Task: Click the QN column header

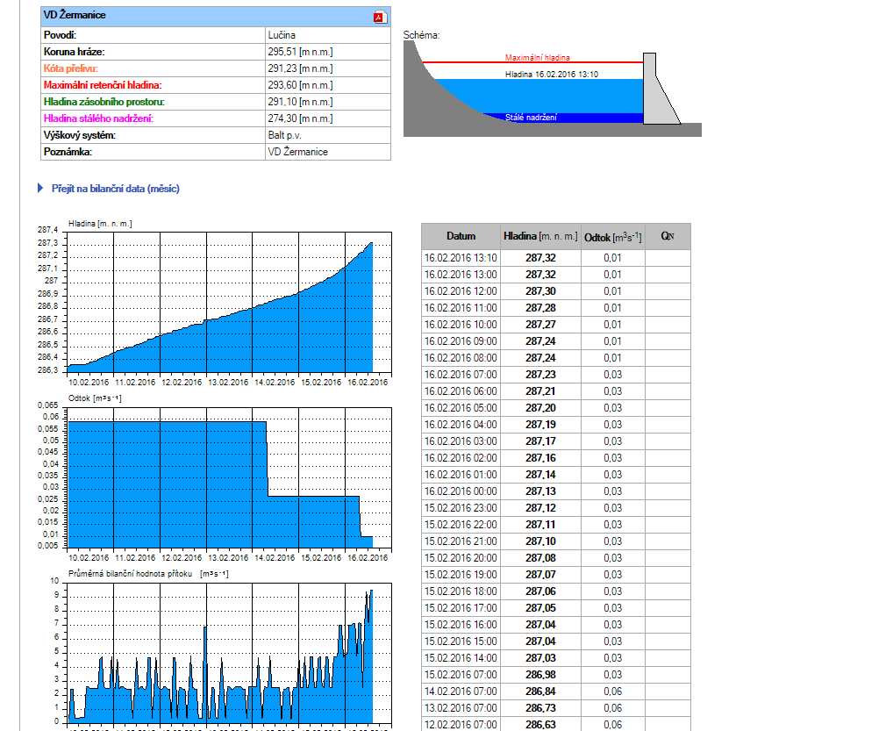Action: (668, 236)
